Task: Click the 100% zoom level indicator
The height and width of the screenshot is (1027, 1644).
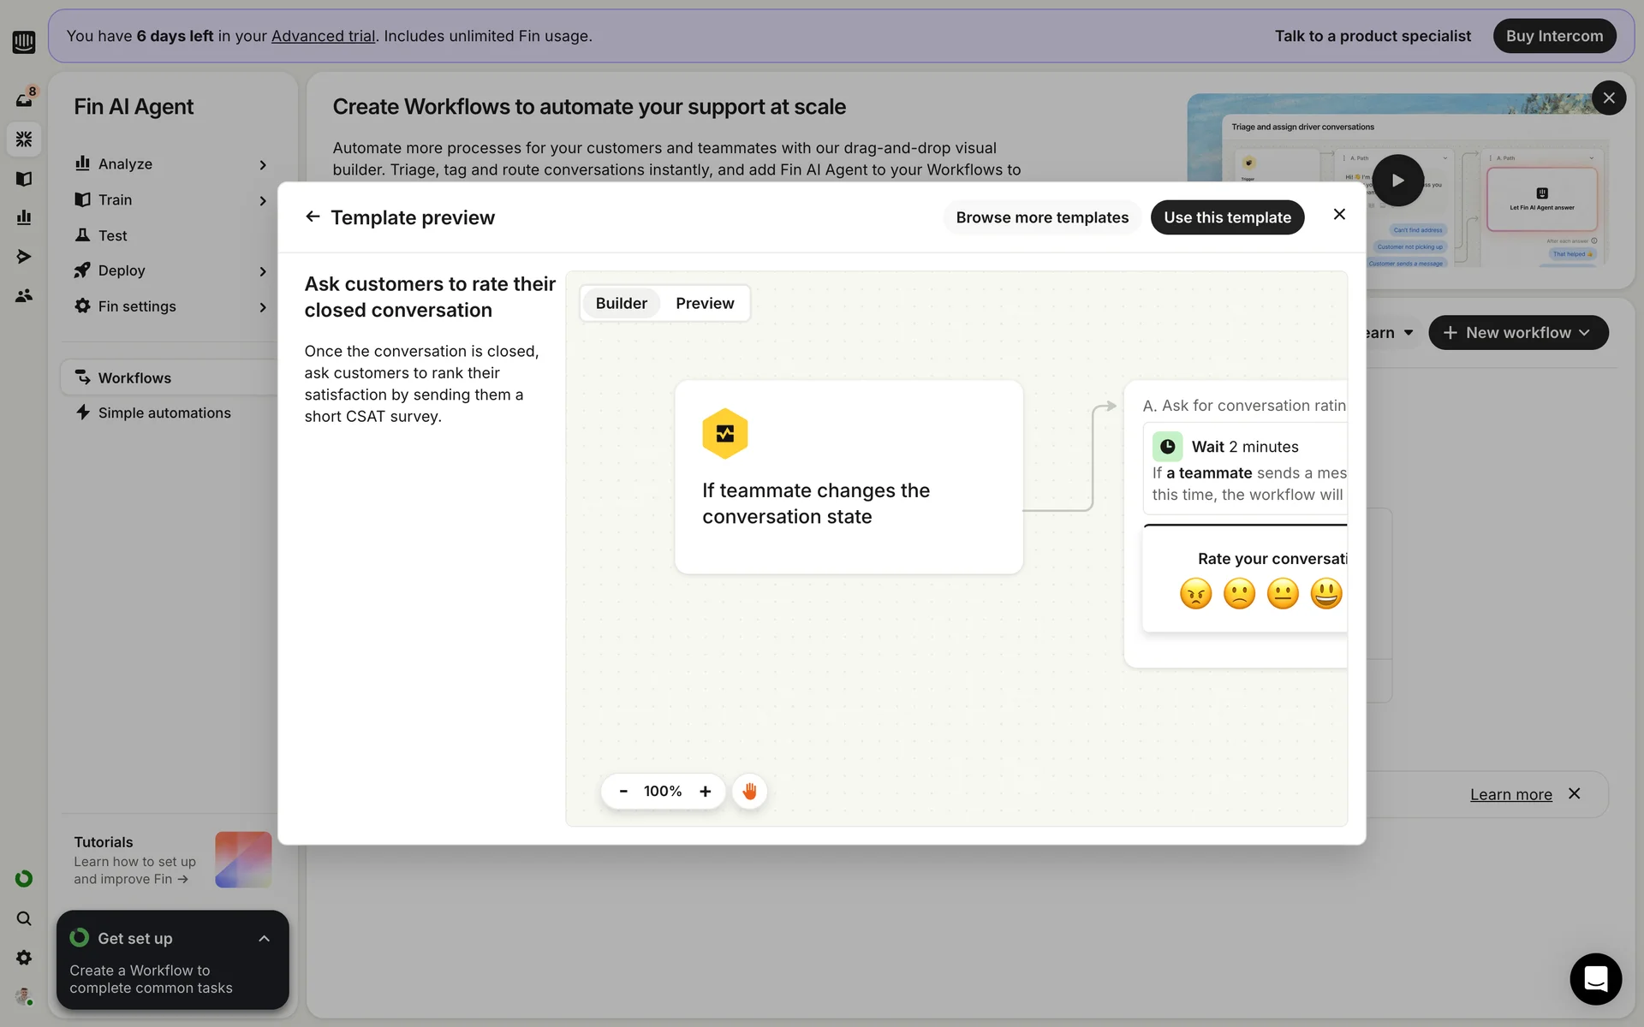Action: click(663, 791)
